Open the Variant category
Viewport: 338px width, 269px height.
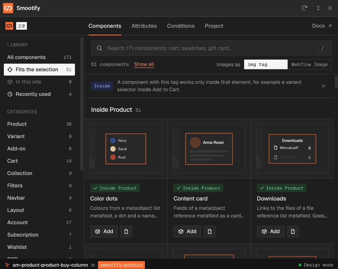pos(39,136)
